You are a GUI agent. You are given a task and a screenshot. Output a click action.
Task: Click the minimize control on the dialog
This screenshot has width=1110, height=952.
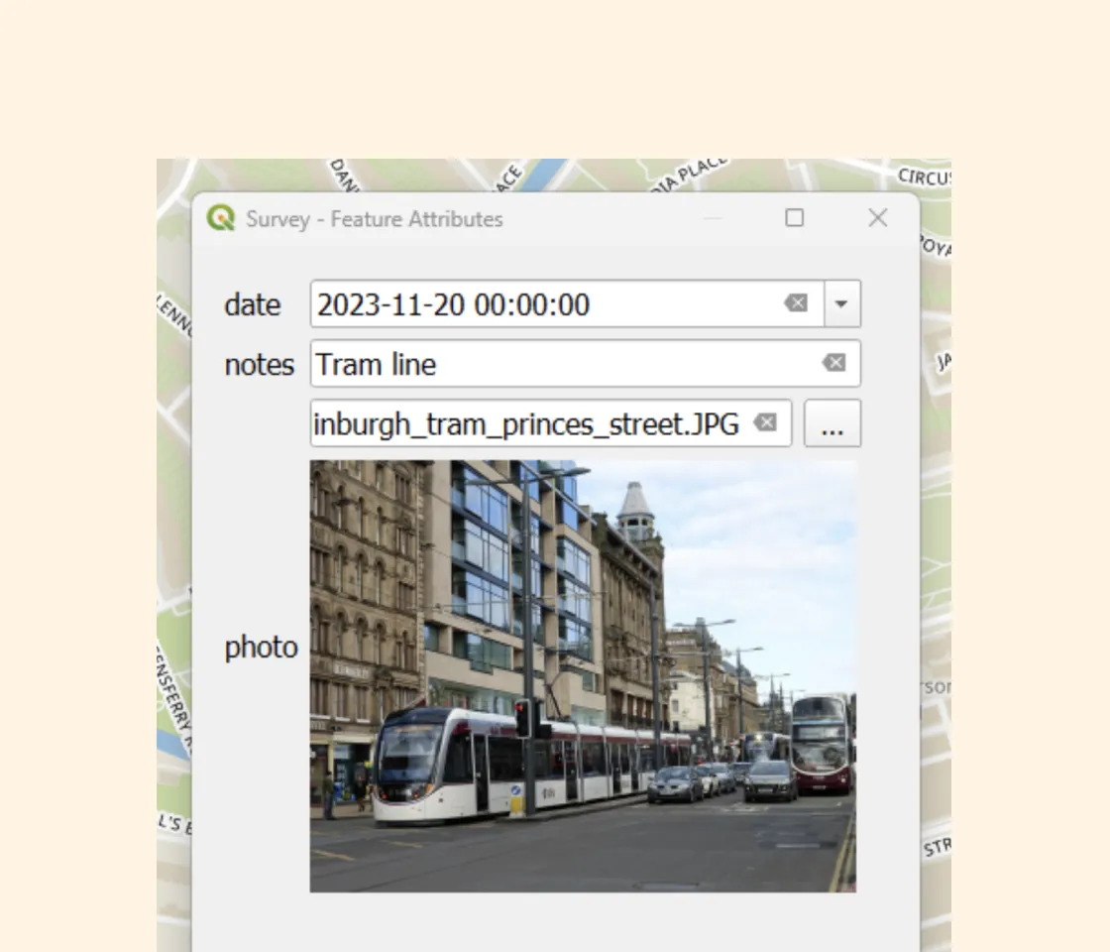coord(713,218)
